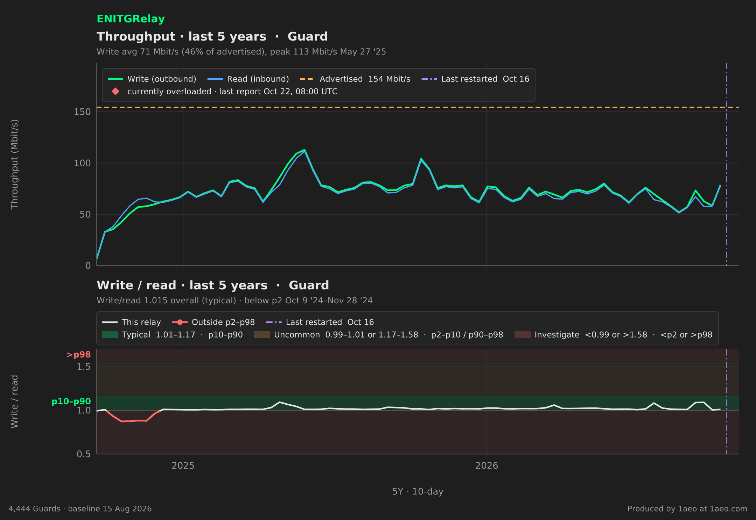The width and height of the screenshot is (756, 520).
Task: Click 'Typical 1.01–1.17 · p10–p90' legend label
Action: point(182,335)
